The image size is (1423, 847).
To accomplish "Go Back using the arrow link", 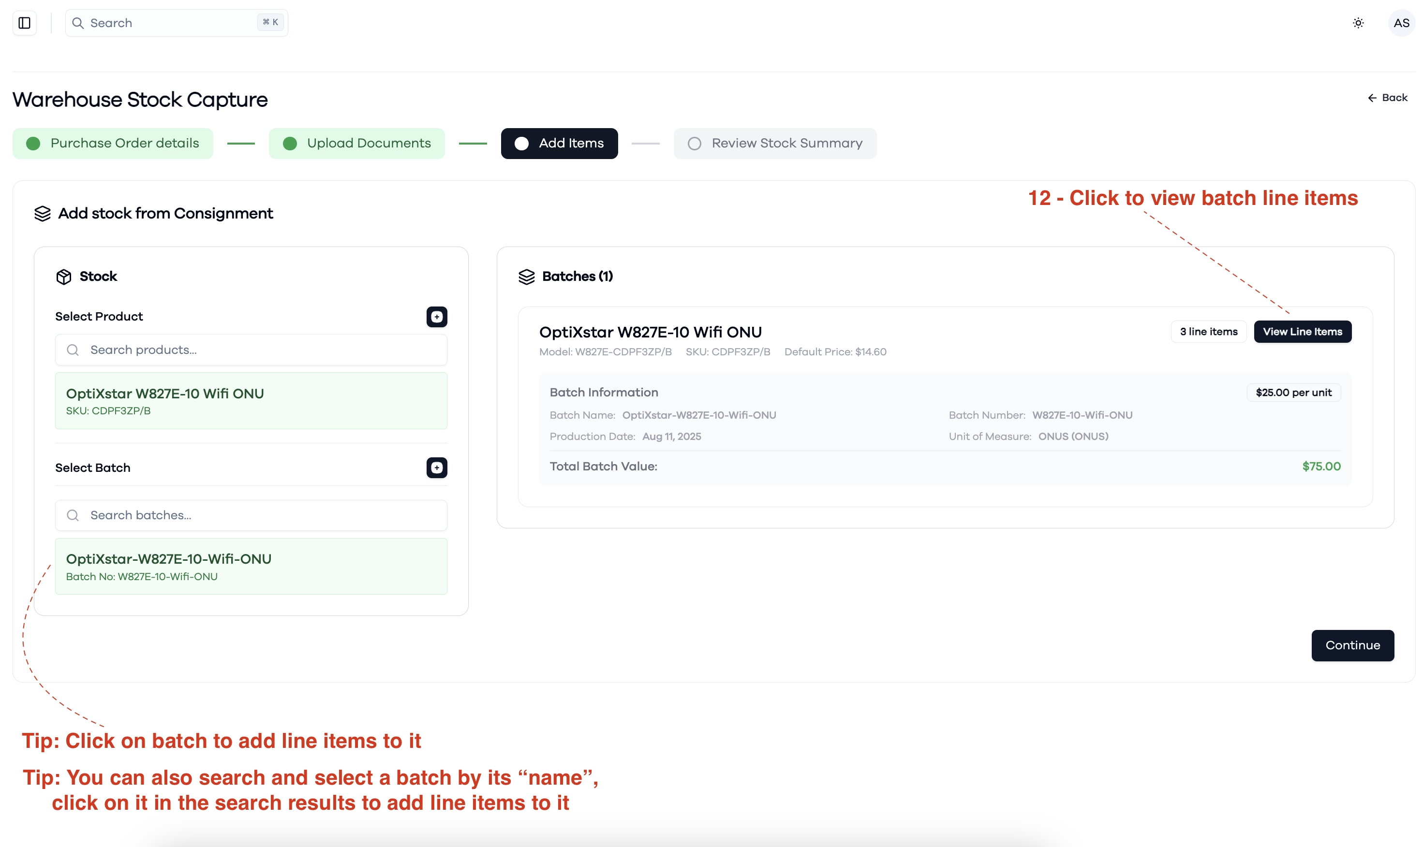I will pos(1388,98).
